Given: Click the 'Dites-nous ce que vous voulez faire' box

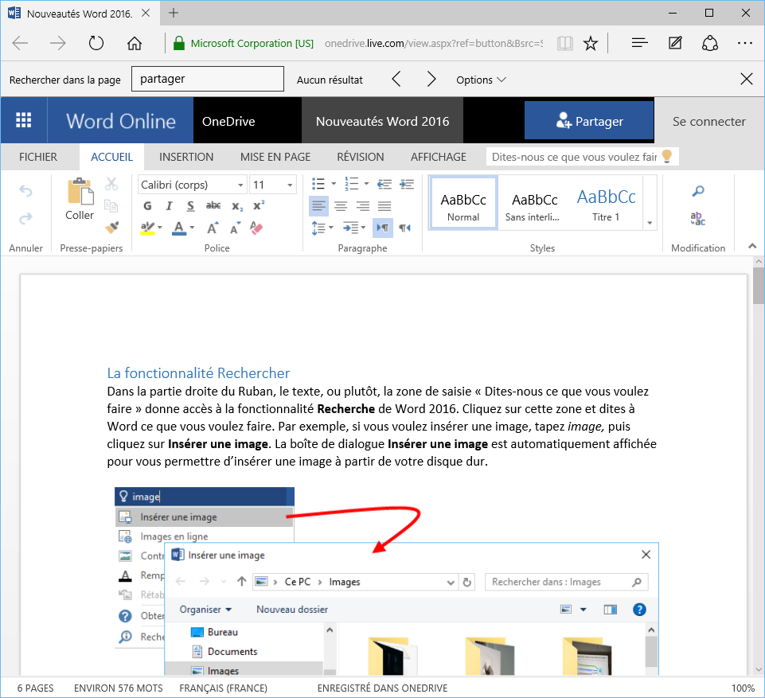Looking at the screenshot, I should (x=573, y=157).
